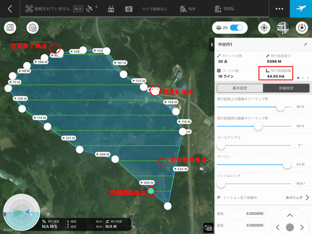Image resolution: width=312 pixels, height=234 pixels.
Task: Select the 20 点 point count
Action: [223, 61]
